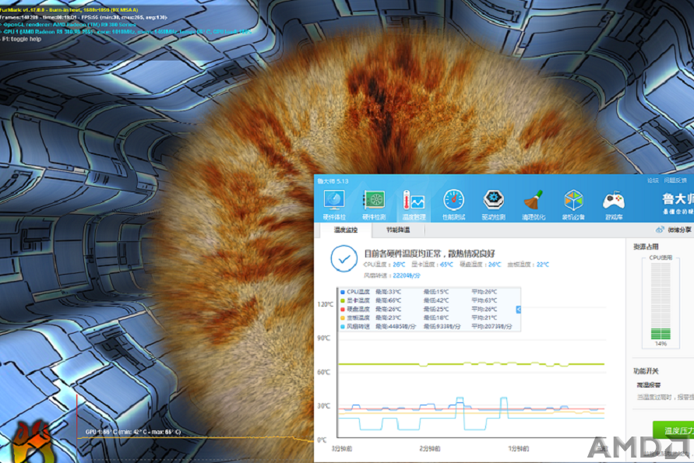Click 显卡温度 65℃ reading
This screenshot has height=463, width=694.
click(432, 265)
